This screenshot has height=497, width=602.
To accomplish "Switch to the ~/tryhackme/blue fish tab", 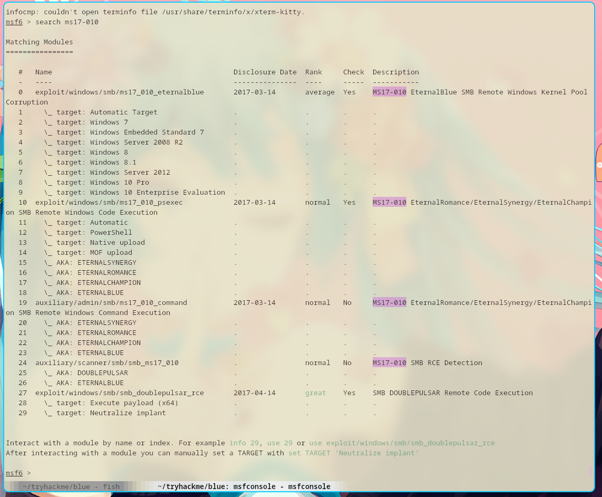I will pos(71,486).
